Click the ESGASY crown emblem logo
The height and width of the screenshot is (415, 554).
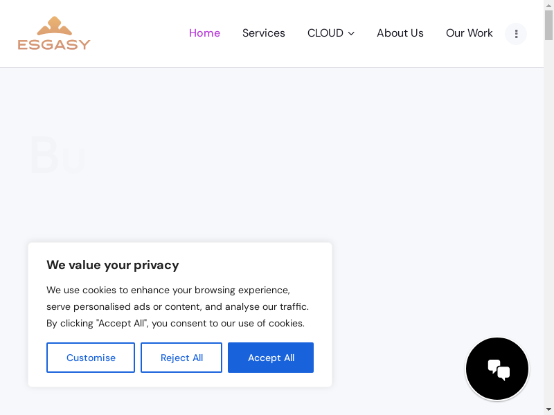coord(54,26)
